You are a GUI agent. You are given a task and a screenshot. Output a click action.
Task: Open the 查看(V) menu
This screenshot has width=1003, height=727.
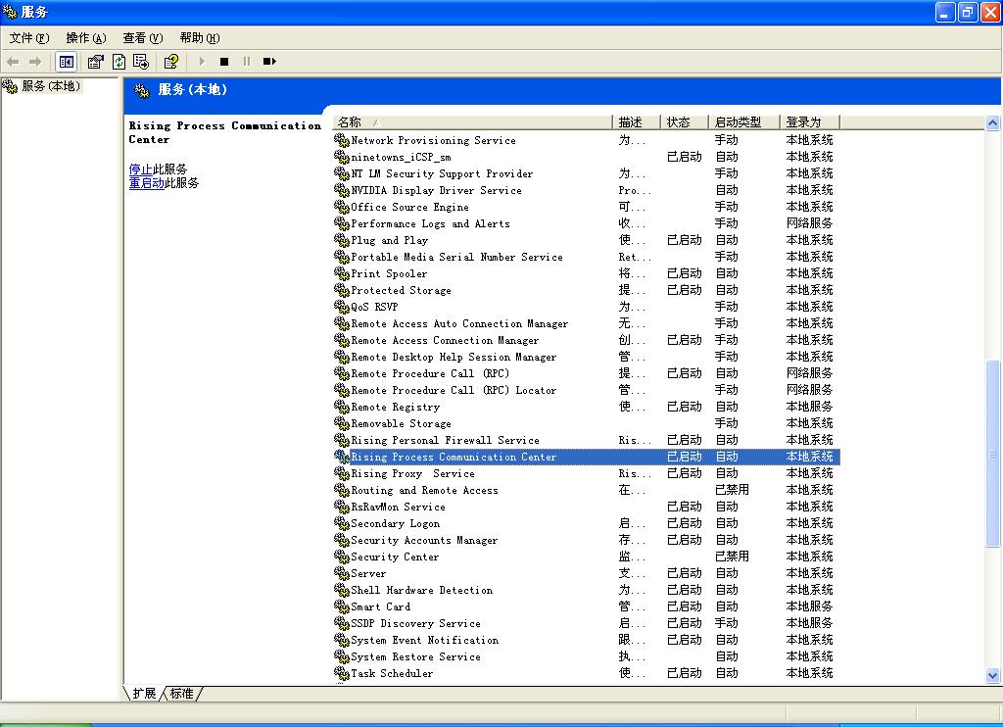pyautogui.click(x=142, y=38)
